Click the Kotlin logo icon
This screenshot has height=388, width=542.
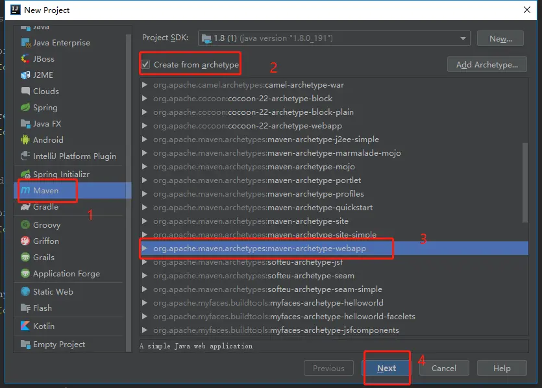(25, 326)
